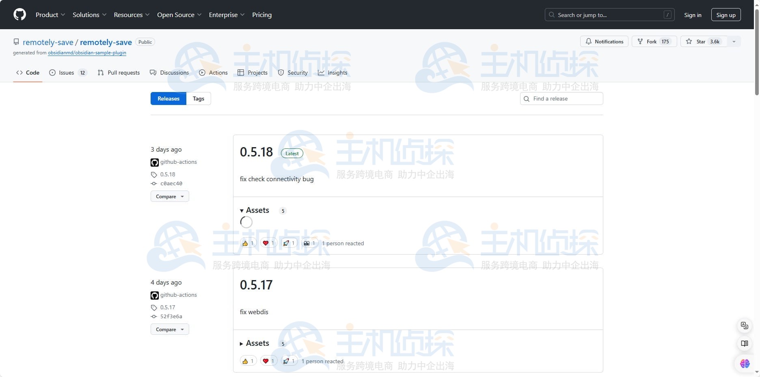Switch to the Tags tab
The image size is (760, 377).
point(198,99)
